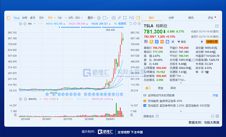The height and width of the screenshot is (137, 226).
Task: Reset chart view with the undo arrow
Action: tap(130, 24)
